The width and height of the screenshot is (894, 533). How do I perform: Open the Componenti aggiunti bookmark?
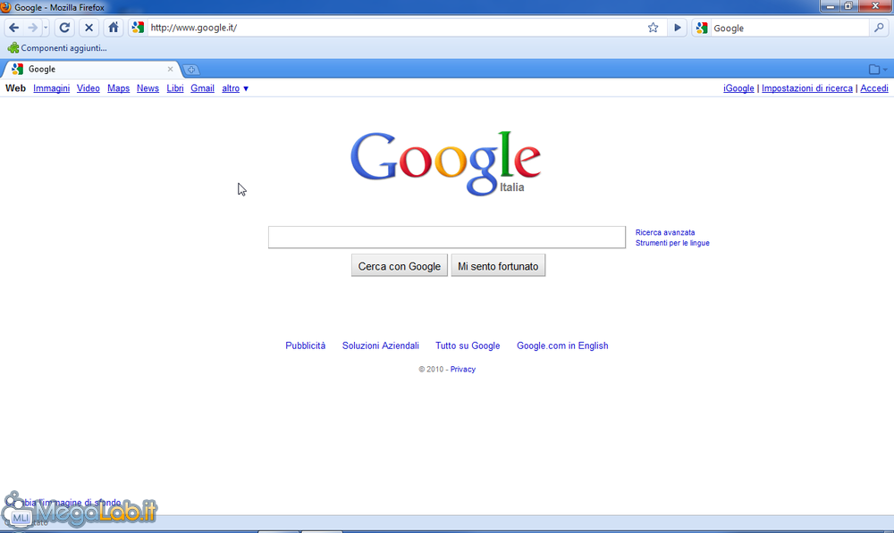coord(57,48)
